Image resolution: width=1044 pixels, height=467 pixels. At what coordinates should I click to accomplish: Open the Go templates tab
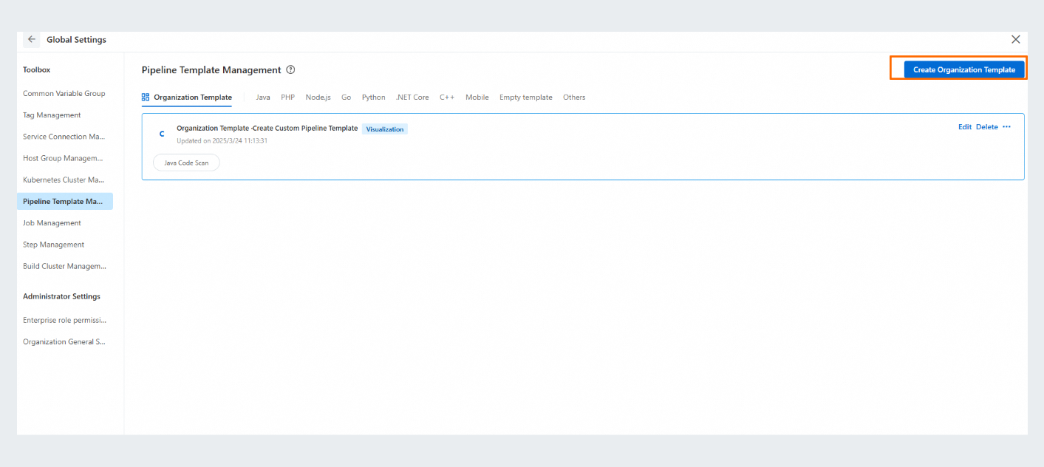(346, 98)
